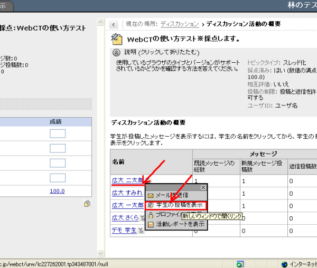Click the scroll up arrow of left pane
This screenshot has width=317, height=268.
[100, 22]
